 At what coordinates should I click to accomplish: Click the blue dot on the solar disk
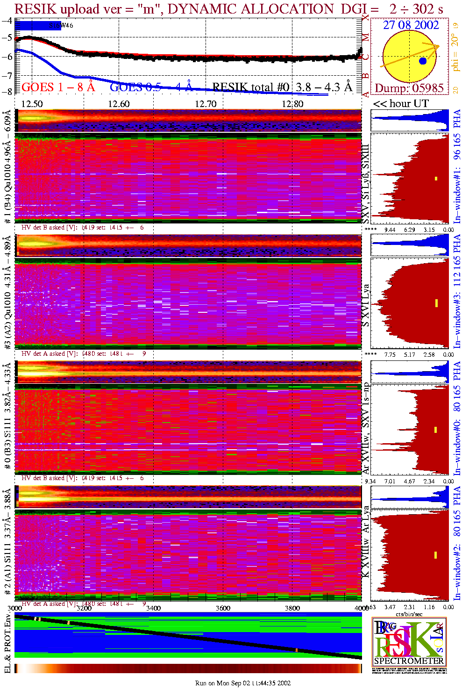423,61
